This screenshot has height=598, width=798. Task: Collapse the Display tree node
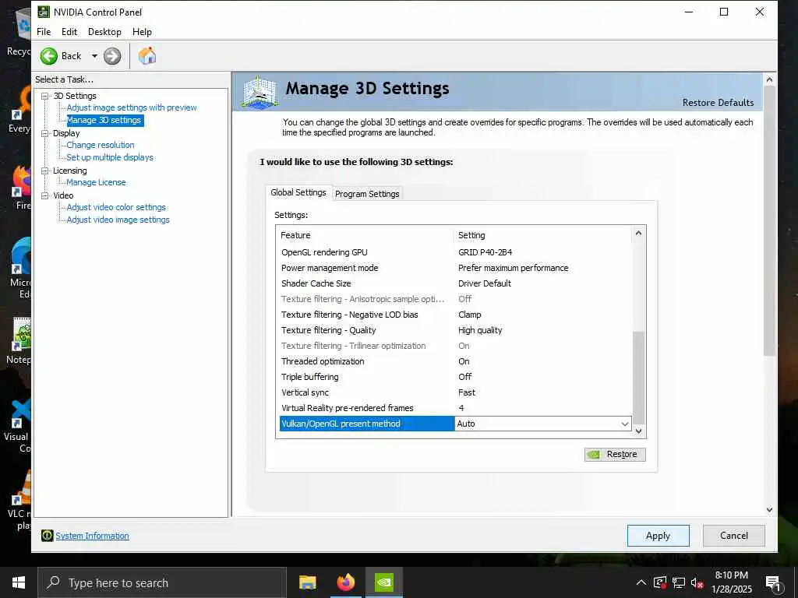44,133
